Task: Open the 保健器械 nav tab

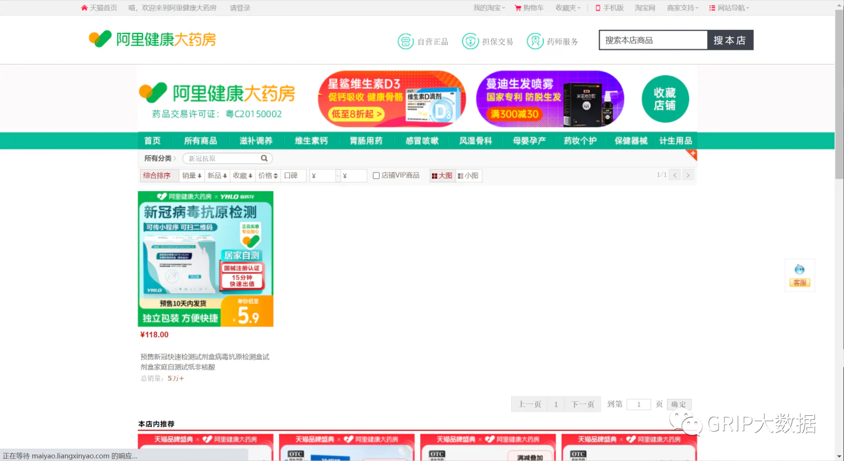Action: [631, 141]
